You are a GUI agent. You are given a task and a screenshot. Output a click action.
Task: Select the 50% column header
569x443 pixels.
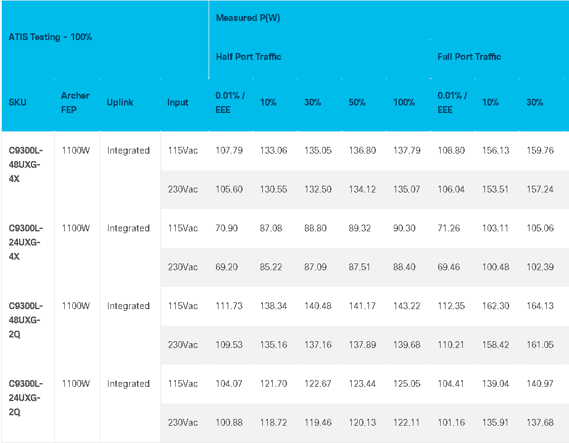[357, 102]
